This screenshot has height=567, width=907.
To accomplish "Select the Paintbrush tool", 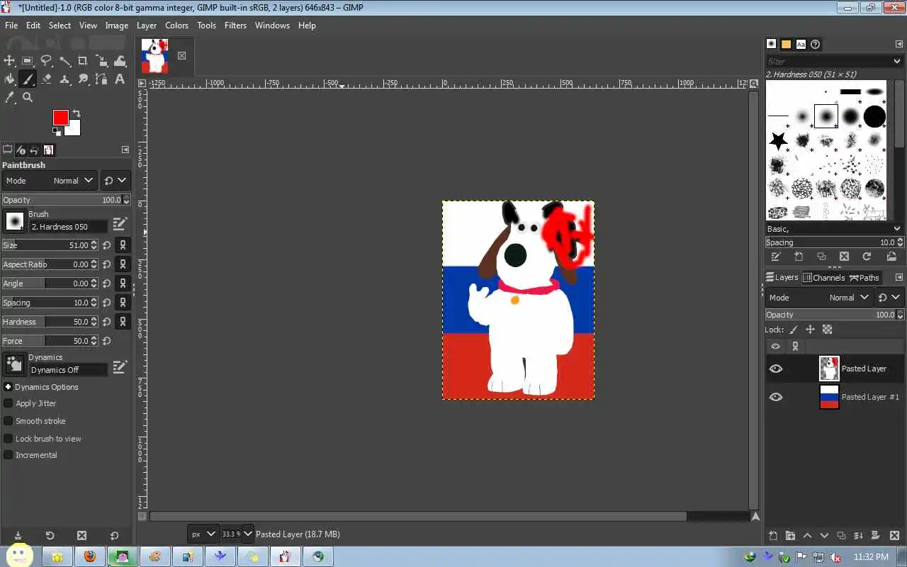I will point(28,79).
